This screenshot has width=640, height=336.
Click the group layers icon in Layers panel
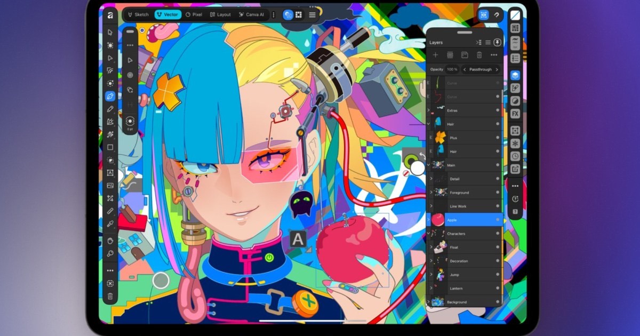450,55
